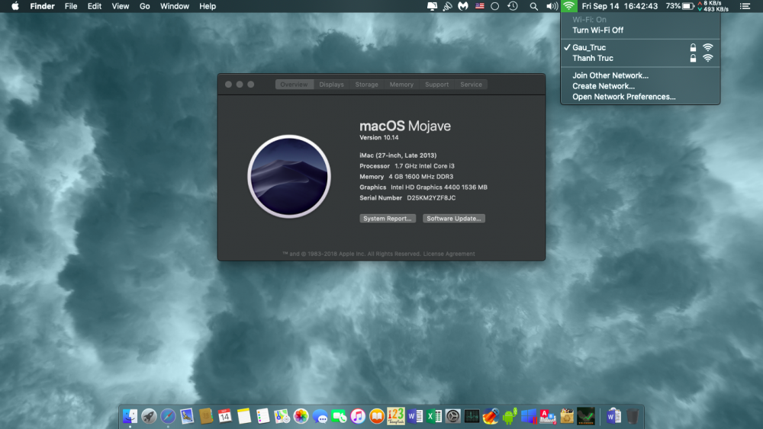The height and width of the screenshot is (429, 763).
Task: Click the AirPlay display icon in menu bar
Action: pyautogui.click(x=432, y=6)
